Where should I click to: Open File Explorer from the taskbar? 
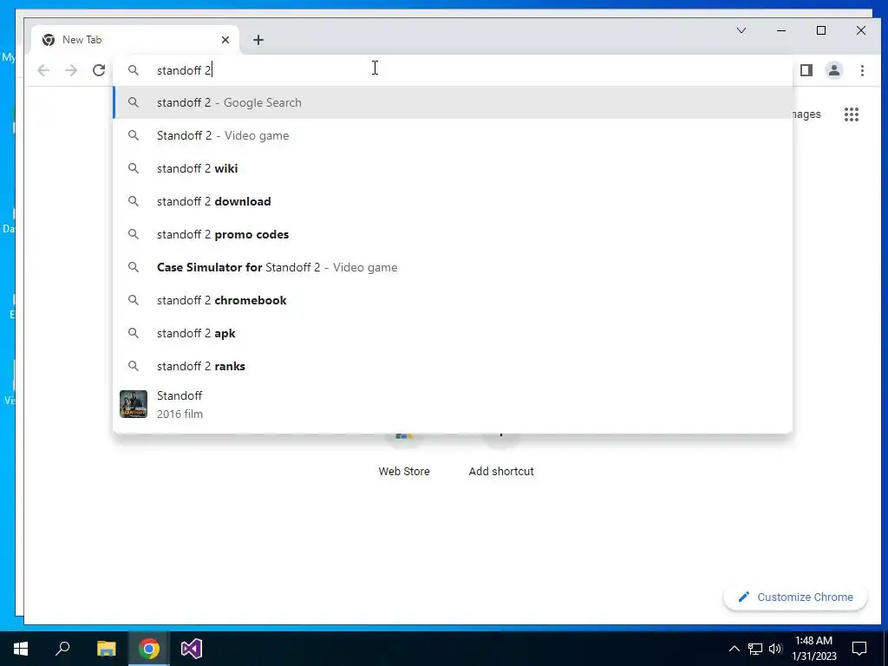coord(106,649)
